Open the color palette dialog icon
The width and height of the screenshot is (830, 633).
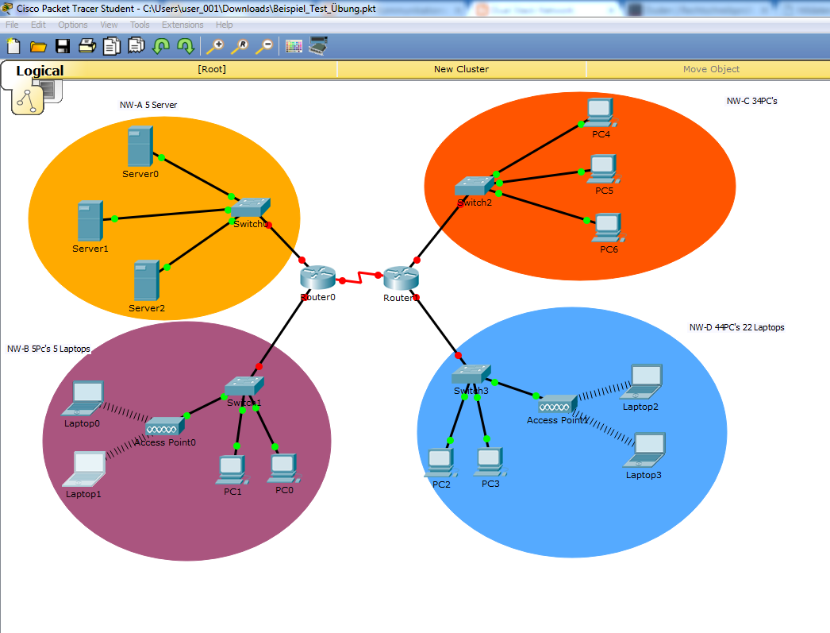point(294,46)
